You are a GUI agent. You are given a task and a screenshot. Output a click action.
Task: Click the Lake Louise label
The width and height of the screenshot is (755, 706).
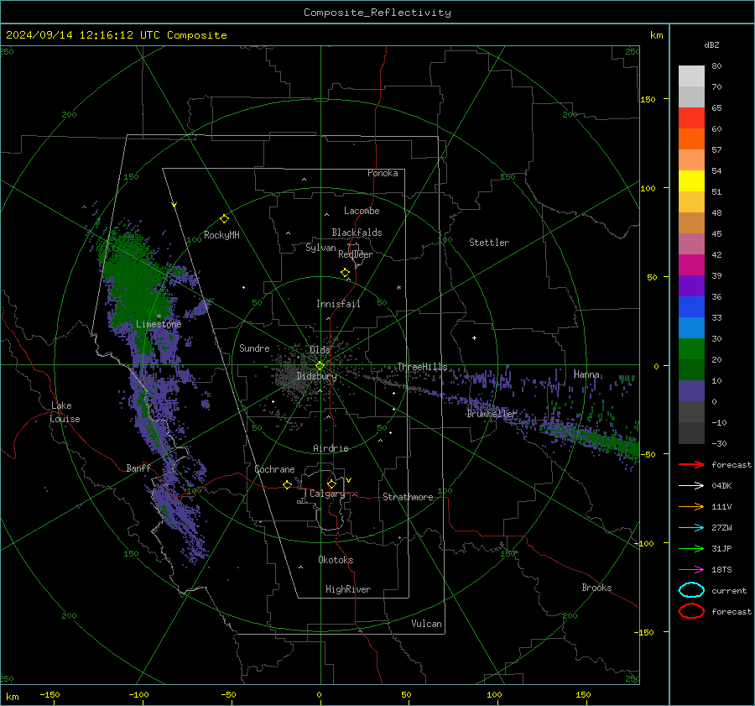(65, 412)
